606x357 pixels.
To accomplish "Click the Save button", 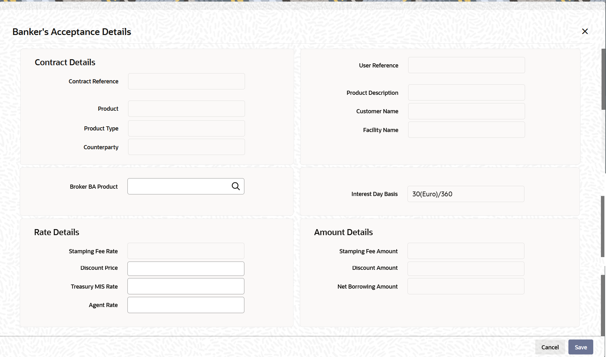I will tap(581, 347).
